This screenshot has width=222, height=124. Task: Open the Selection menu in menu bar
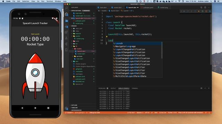(x=26, y=1)
